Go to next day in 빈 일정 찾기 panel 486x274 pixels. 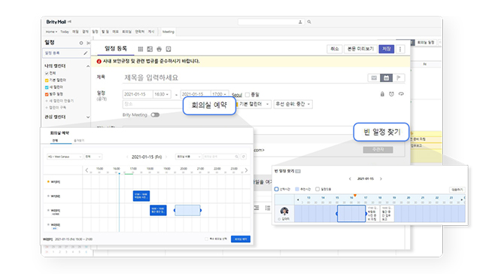click(x=381, y=179)
